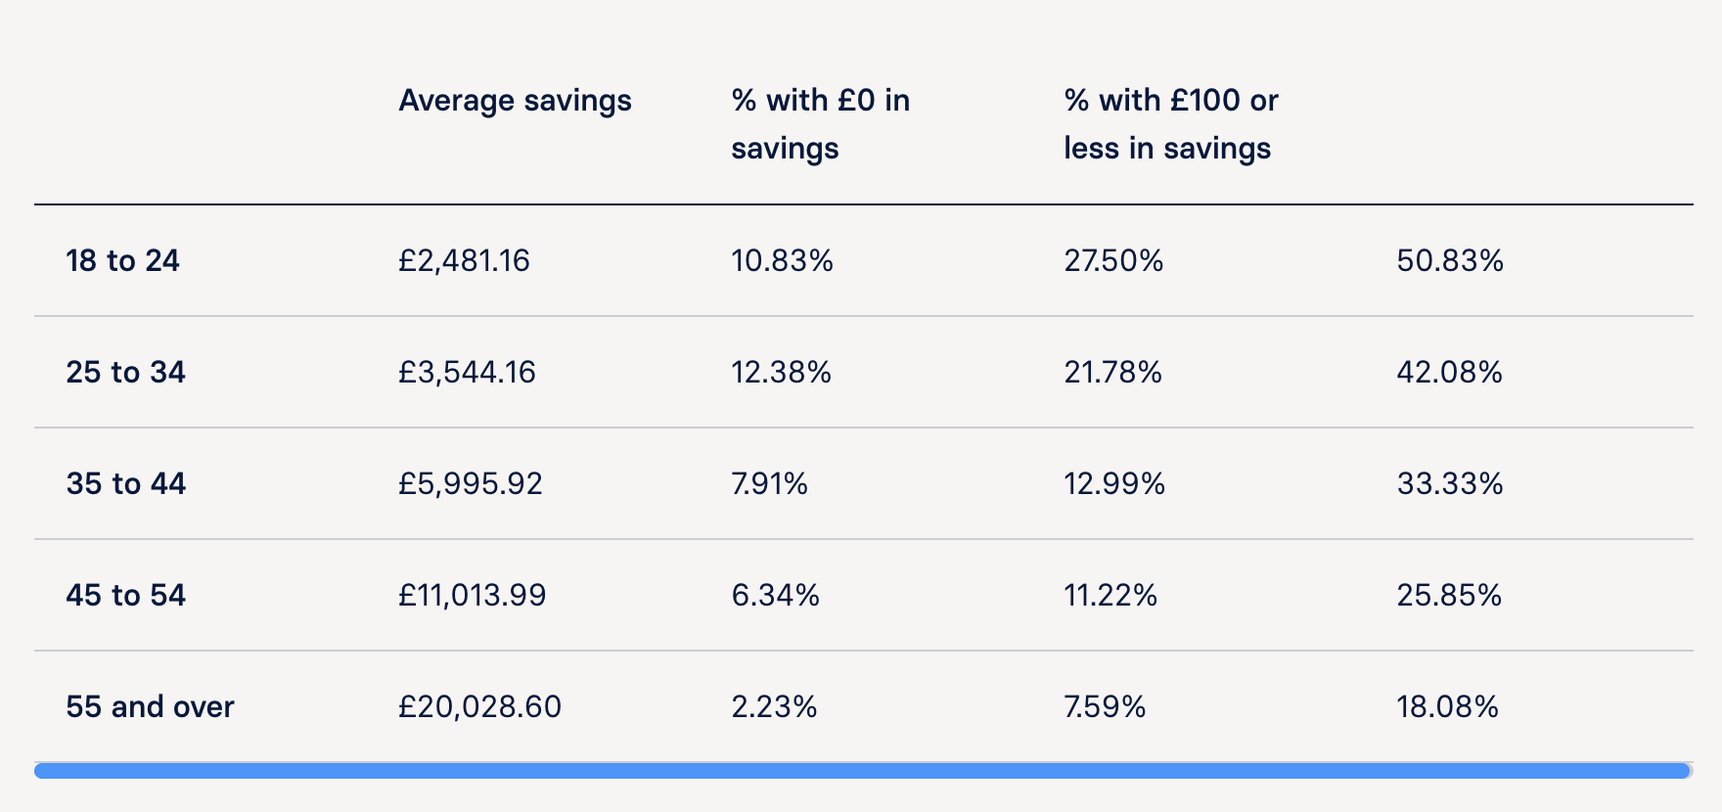
Task: Select the "25 to 34" row label
Action: [x=125, y=373]
